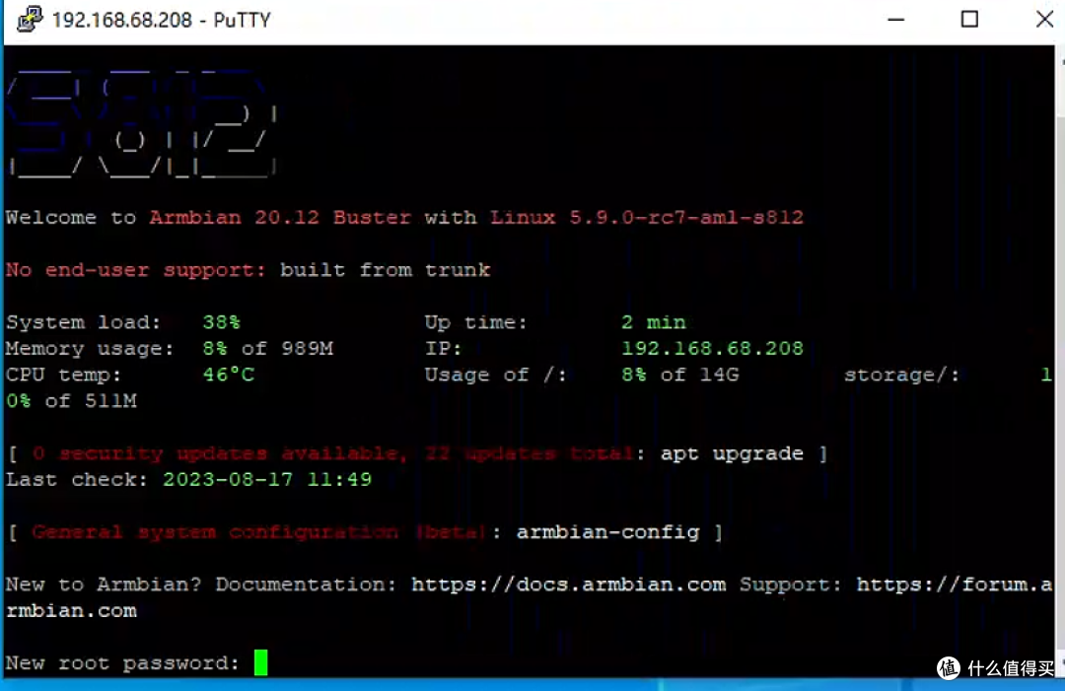Image resolution: width=1065 pixels, height=691 pixels.
Task: Click the "security updates available" red text
Action: [x=234, y=453]
